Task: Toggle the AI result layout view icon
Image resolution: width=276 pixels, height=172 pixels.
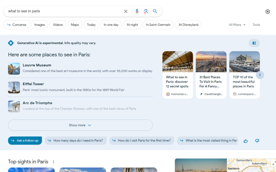Action: click(x=254, y=43)
